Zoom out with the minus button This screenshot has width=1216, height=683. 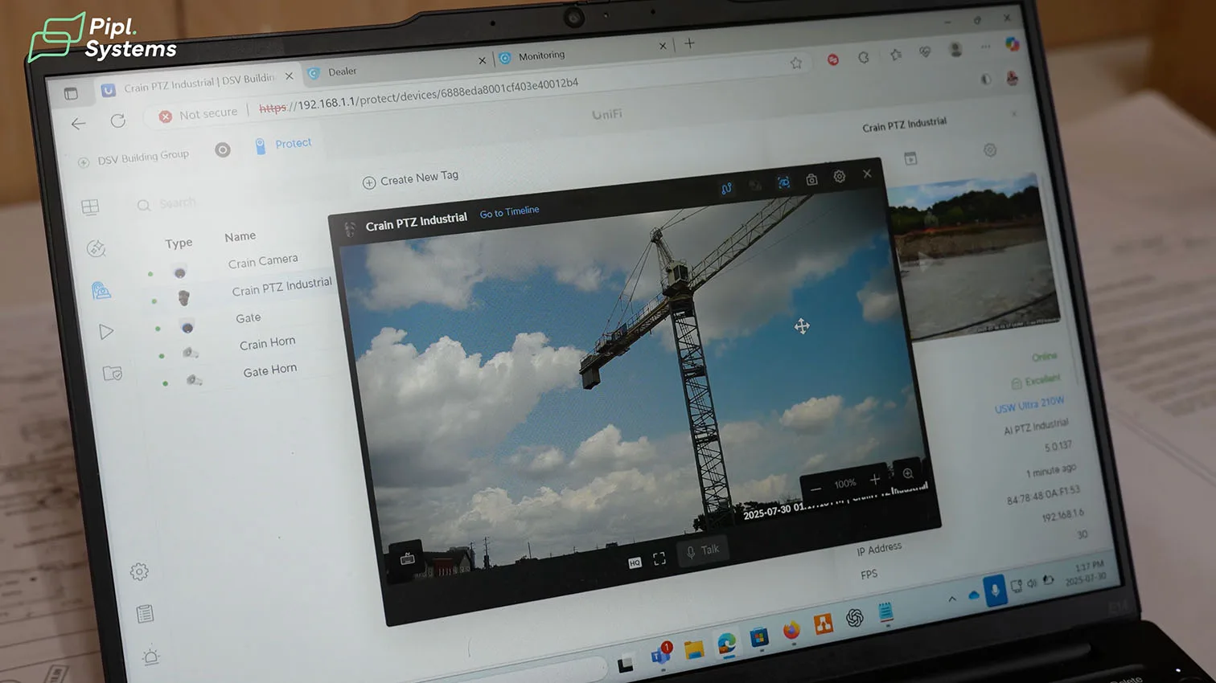click(815, 489)
